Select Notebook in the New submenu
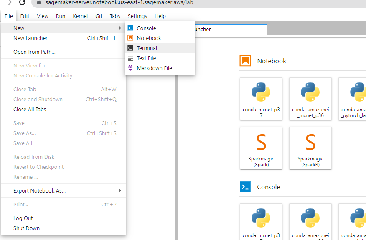 (160, 38)
